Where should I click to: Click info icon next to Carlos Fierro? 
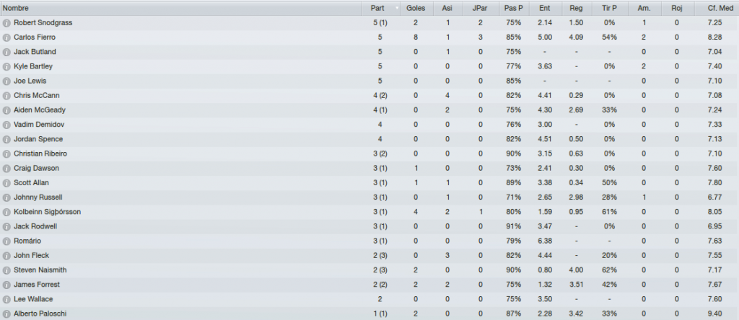pyautogui.click(x=6, y=37)
